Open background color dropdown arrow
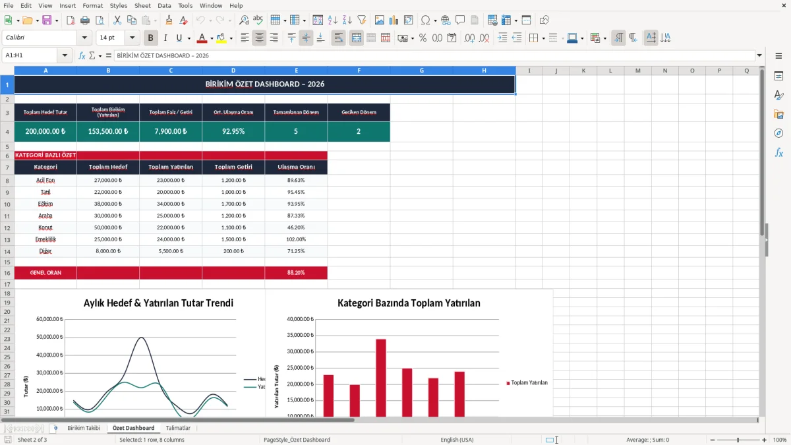Screen dimensions: 791x445 231,38
